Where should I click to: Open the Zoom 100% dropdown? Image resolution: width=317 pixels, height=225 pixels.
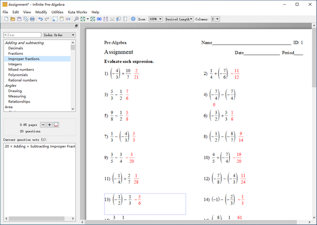pos(155,19)
